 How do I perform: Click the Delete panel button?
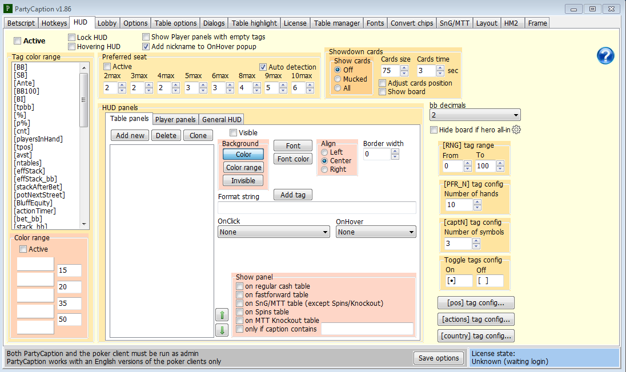coord(166,136)
